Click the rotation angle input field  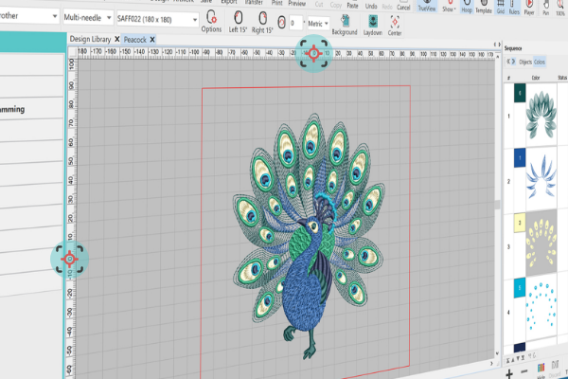295,24
